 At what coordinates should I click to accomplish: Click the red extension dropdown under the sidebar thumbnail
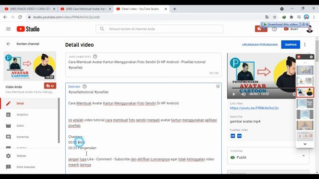pos(50,86)
